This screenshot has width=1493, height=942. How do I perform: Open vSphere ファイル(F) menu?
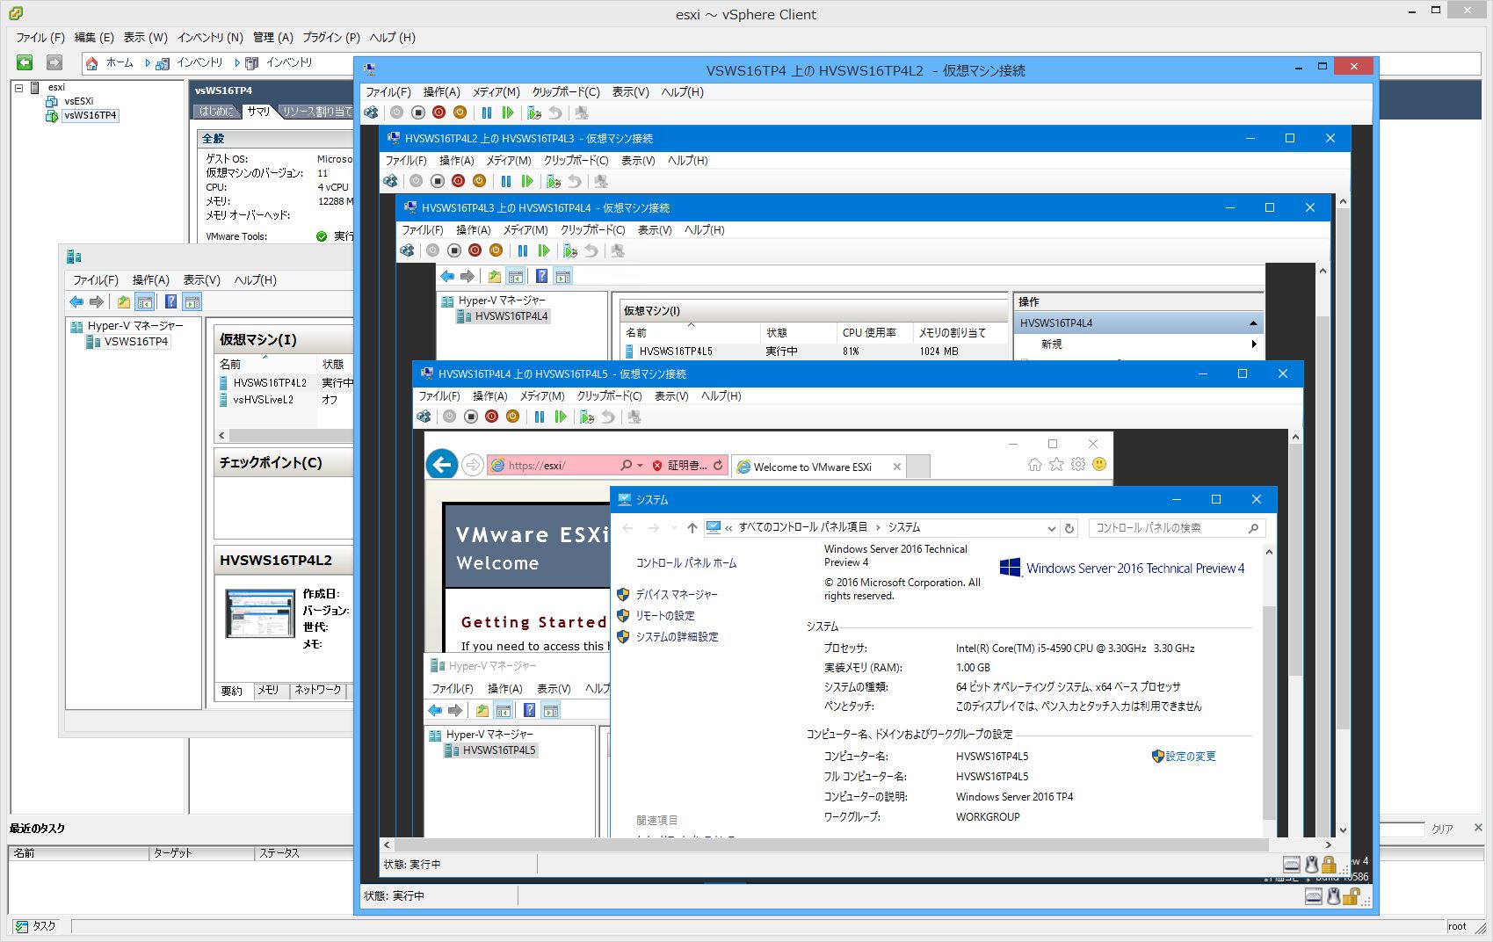(40, 38)
